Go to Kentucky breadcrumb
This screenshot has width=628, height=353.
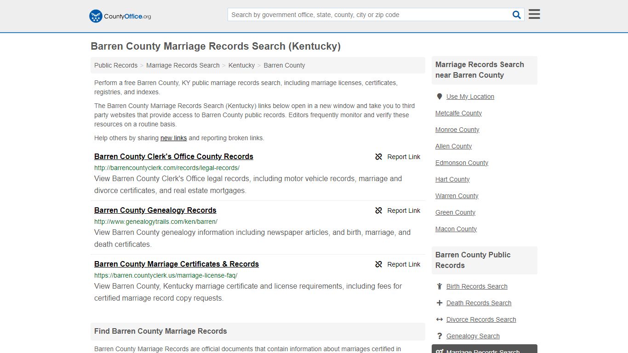[241, 65]
